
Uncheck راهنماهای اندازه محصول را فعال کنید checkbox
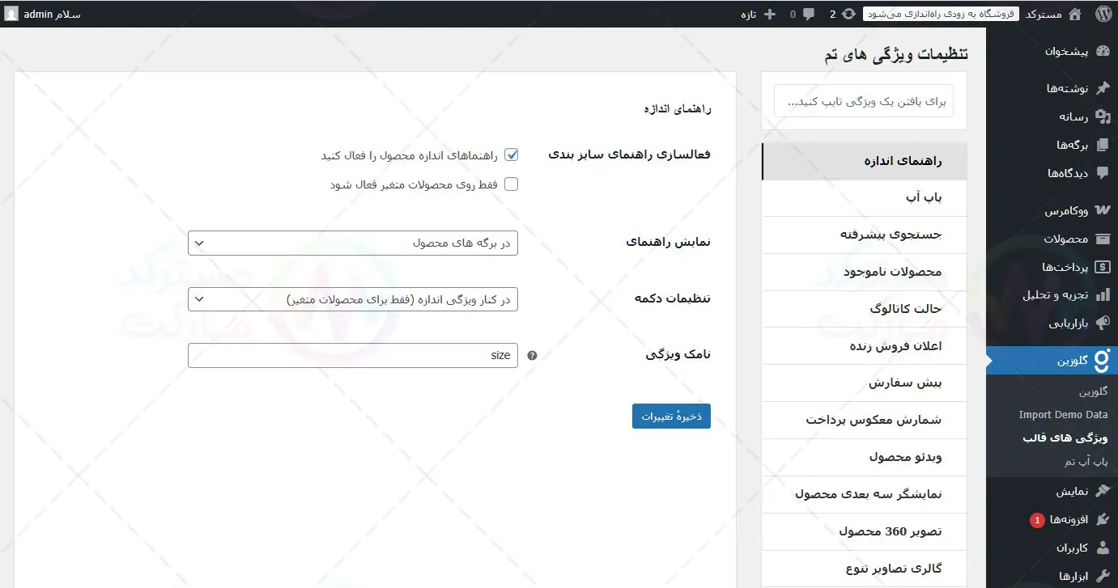(511, 154)
